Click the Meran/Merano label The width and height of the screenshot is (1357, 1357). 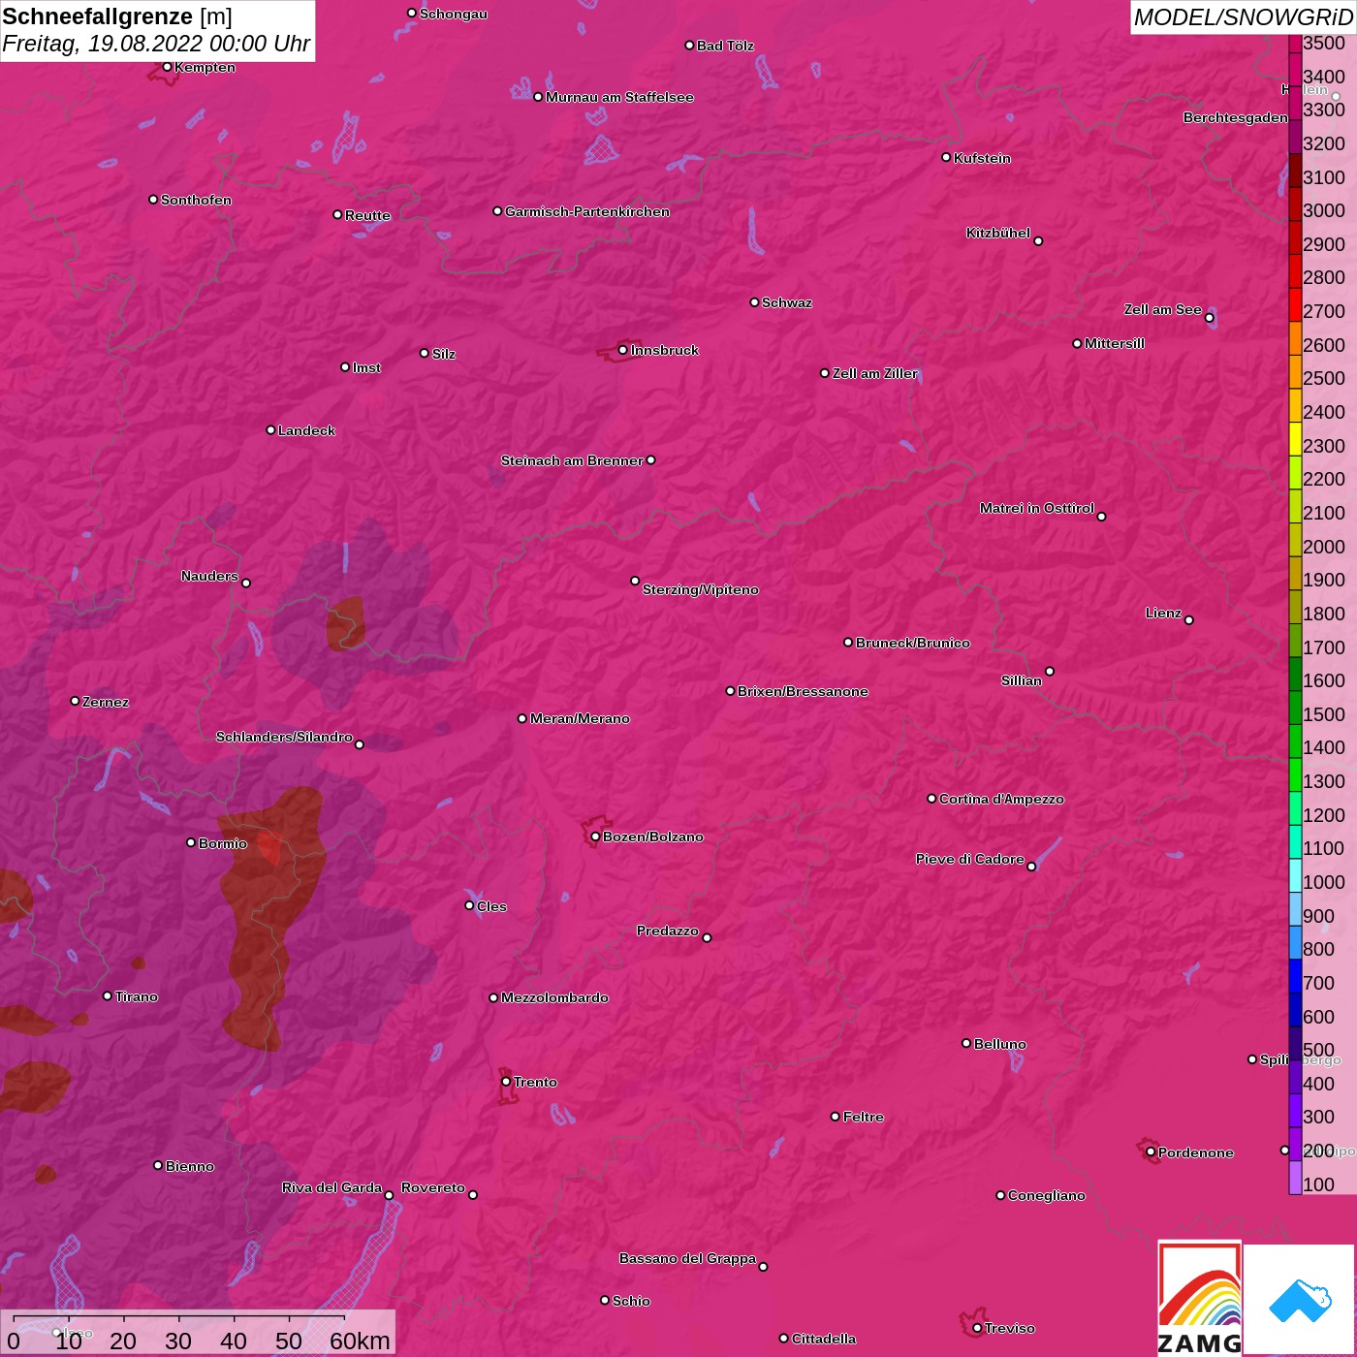click(580, 718)
